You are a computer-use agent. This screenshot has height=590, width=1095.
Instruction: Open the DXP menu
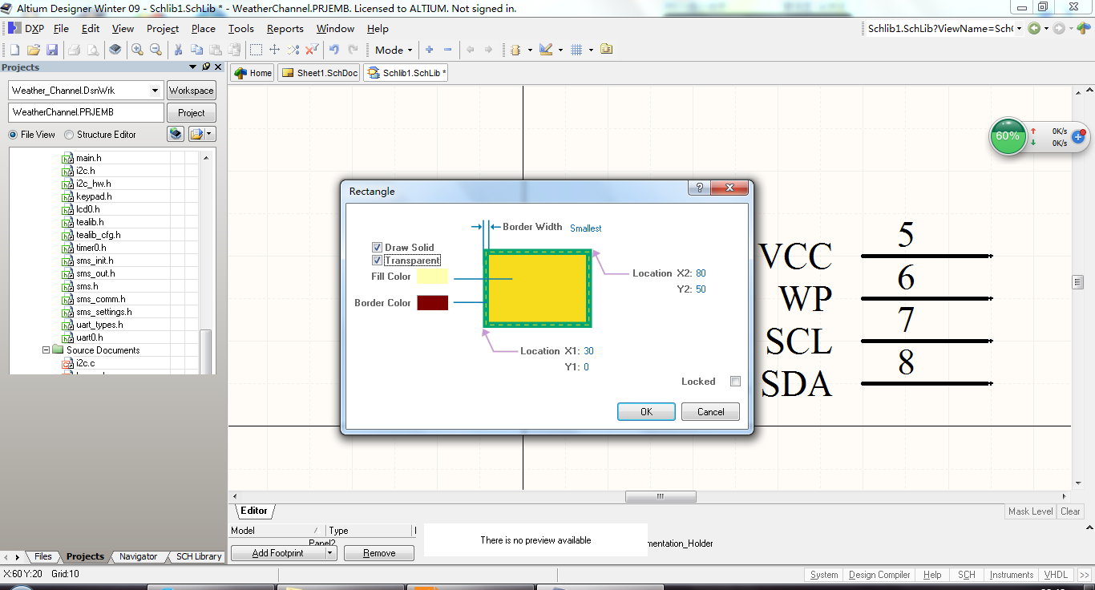26,28
